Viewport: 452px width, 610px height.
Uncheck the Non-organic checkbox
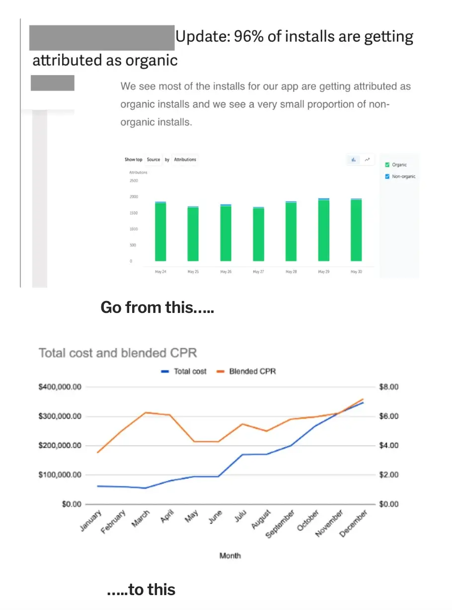pos(387,176)
